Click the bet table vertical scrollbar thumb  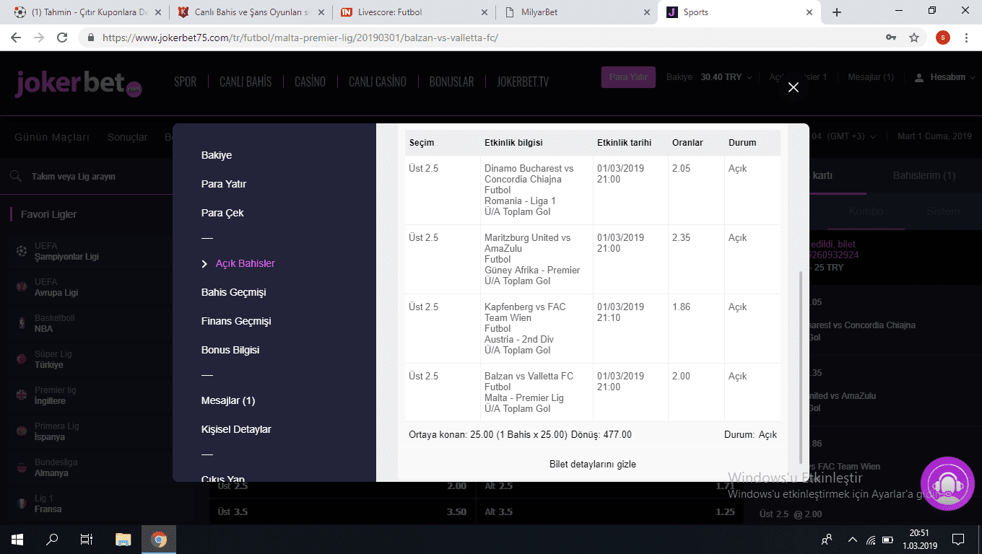point(799,368)
